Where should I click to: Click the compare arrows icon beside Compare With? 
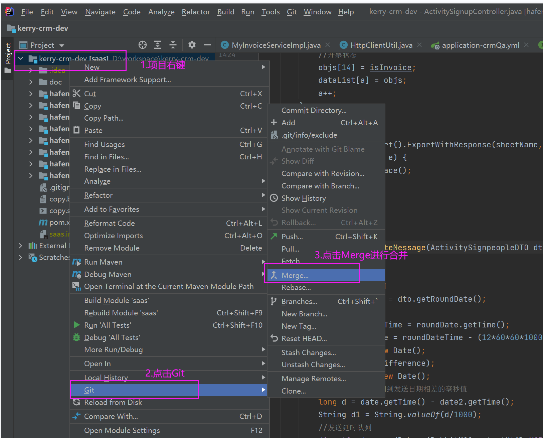[x=76, y=416]
